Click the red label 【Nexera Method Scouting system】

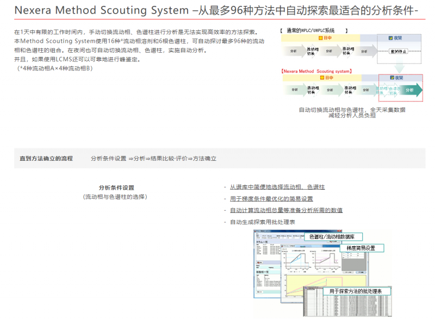click(x=317, y=71)
